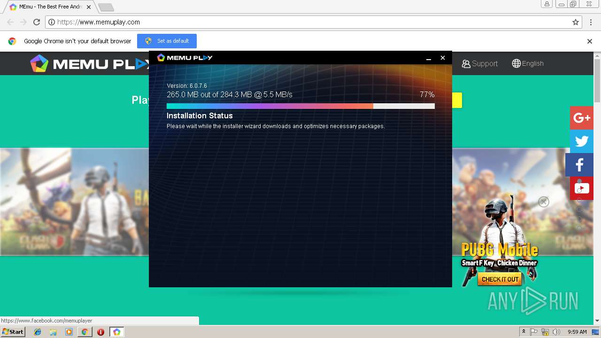Click the MEmu Play website logo

(89, 64)
